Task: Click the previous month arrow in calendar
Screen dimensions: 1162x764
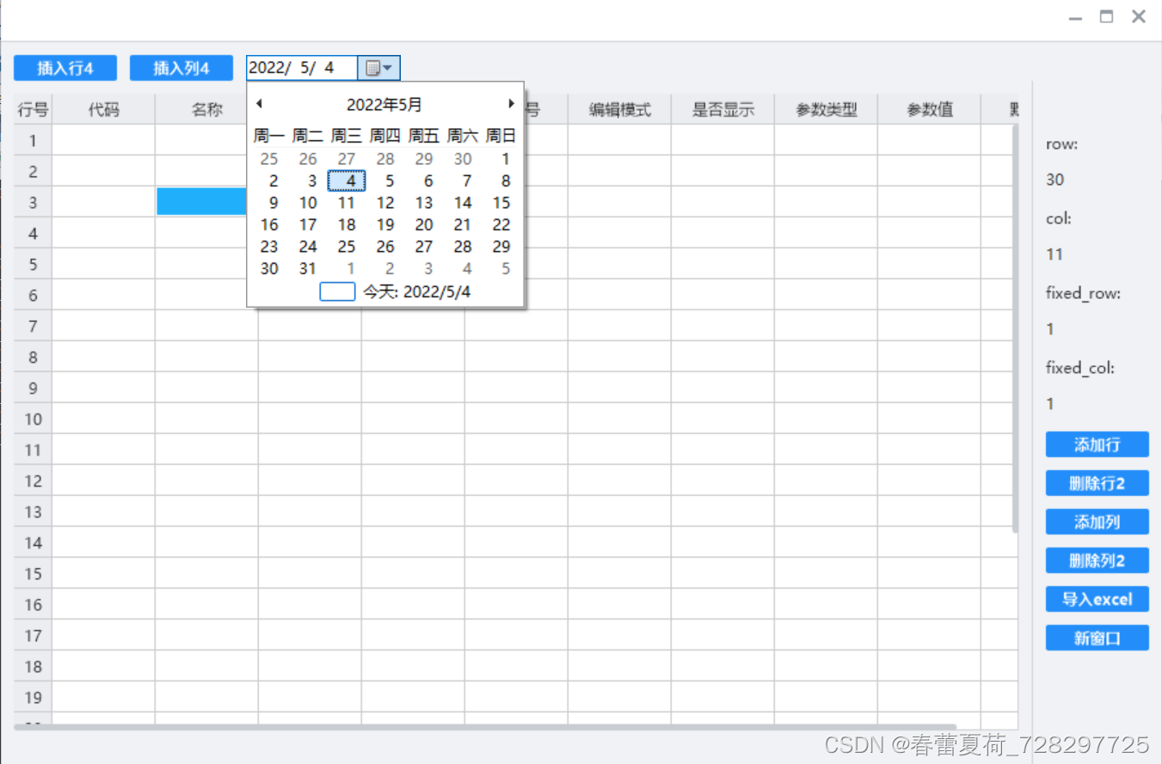Action: [x=259, y=103]
